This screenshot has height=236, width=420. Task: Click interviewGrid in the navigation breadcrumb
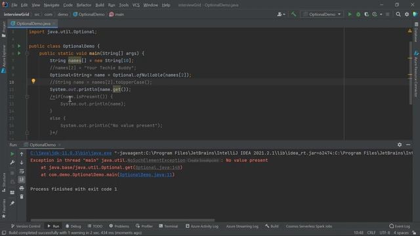coord(16,14)
